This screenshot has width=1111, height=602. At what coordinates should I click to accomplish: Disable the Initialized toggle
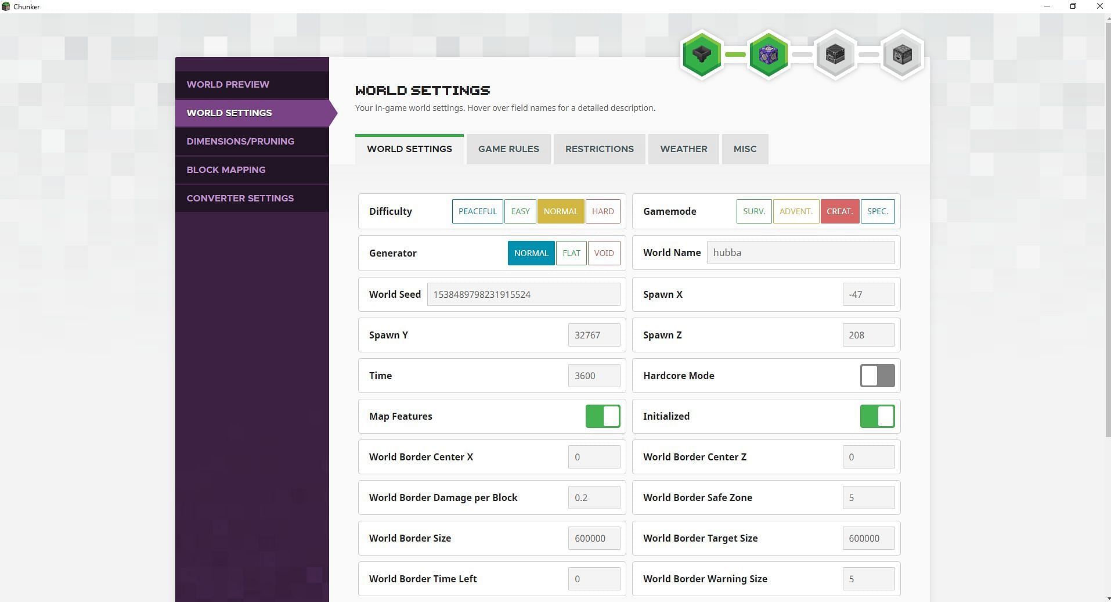click(877, 416)
